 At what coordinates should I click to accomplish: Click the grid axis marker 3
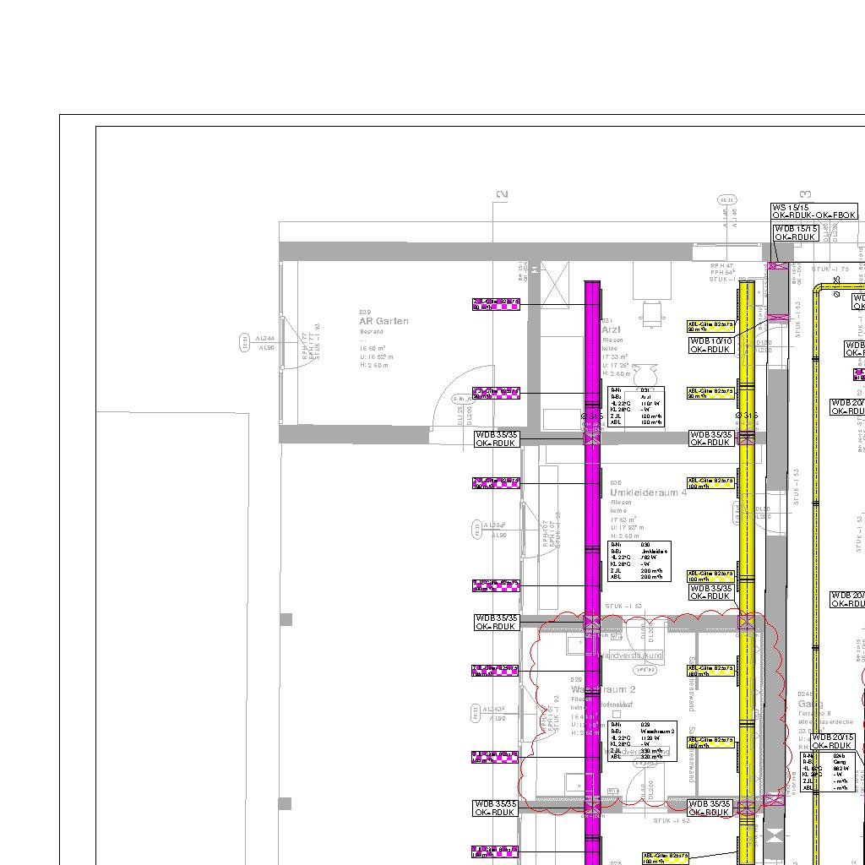point(806,194)
